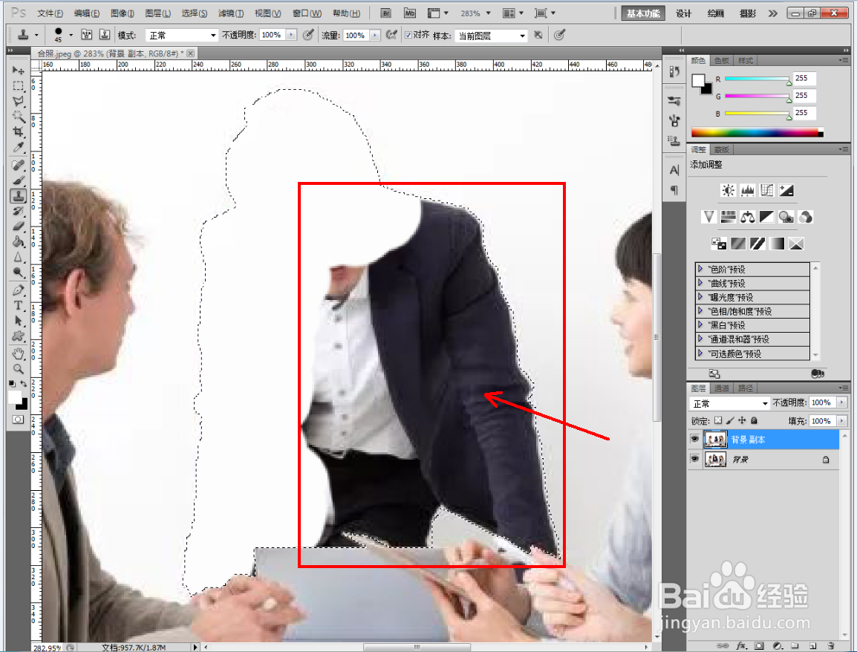The height and width of the screenshot is (652, 857).
Task: Add a Vibrance adjustment
Action: click(x=709, y=217)
